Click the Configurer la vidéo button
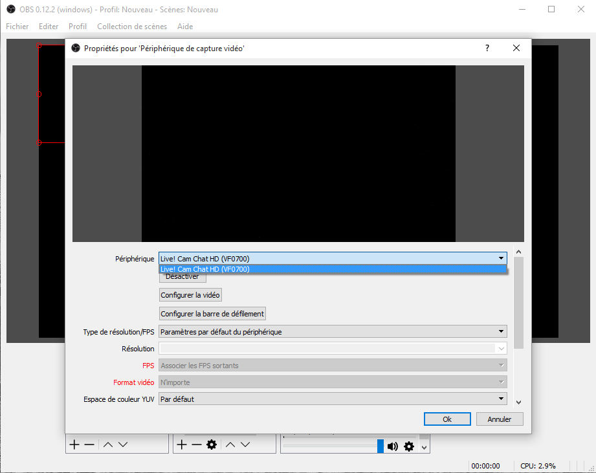Screen dimensions: 596x473 pyautogui.click(x=190, y=295)
